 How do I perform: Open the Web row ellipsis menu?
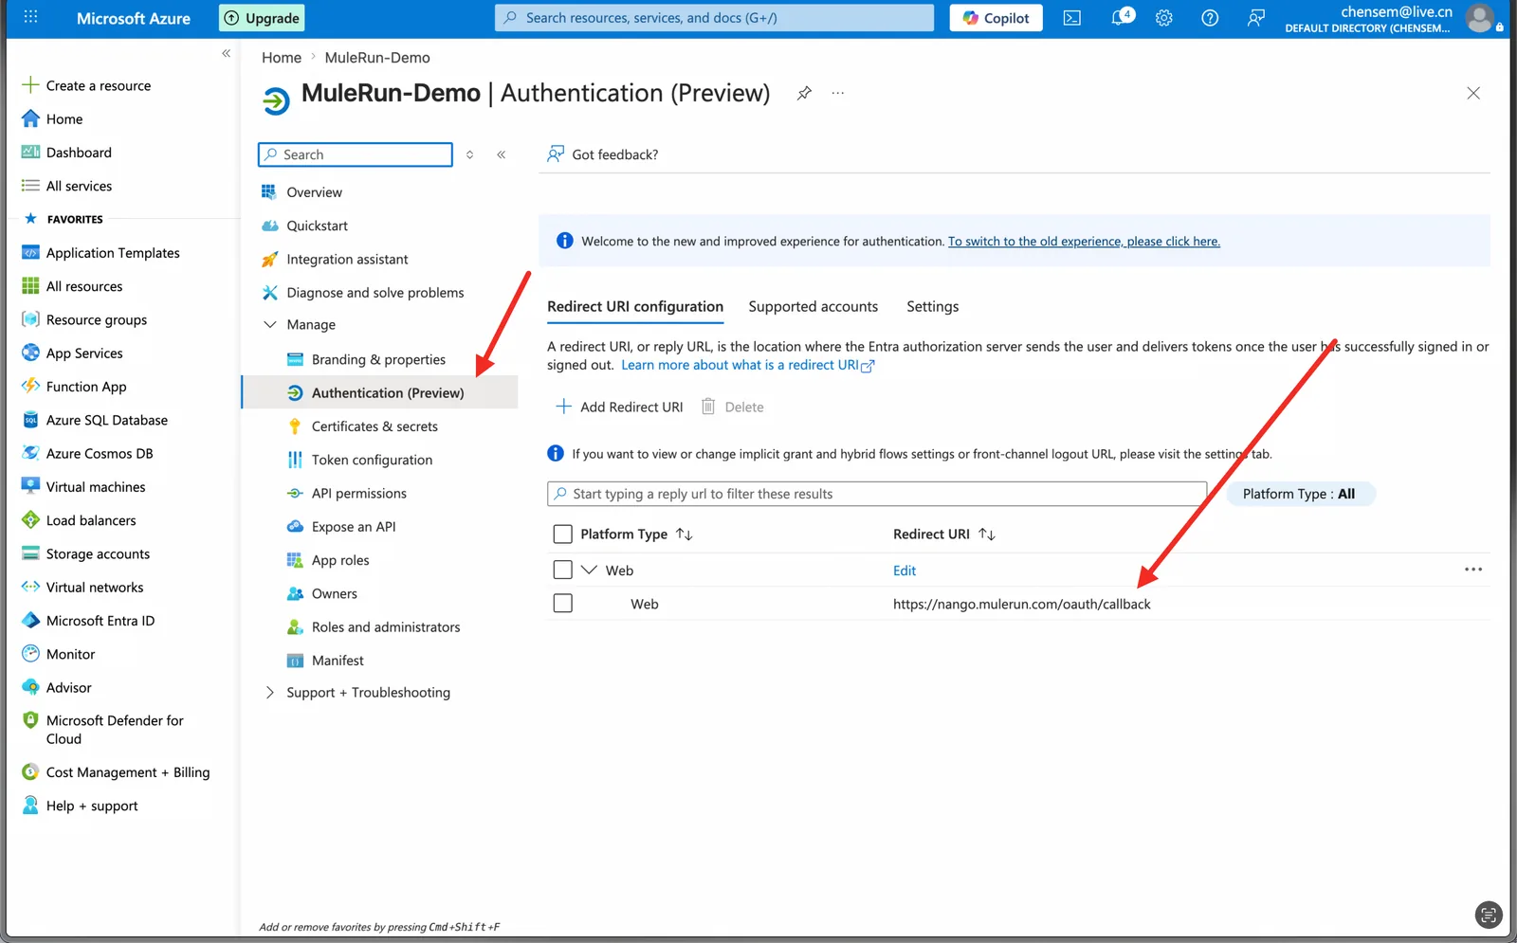(x=1472, y=570)
